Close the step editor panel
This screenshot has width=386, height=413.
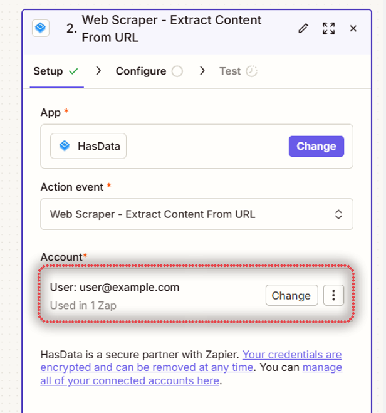(353, 28)
